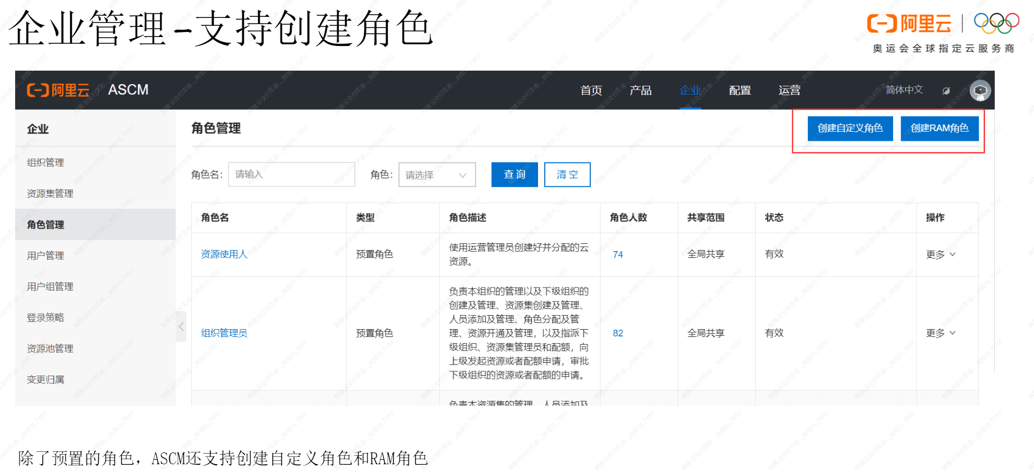Viewport: 1034px width, 476px height.
Task: Click the 角色管理 page heading
Action: (216, 128)
